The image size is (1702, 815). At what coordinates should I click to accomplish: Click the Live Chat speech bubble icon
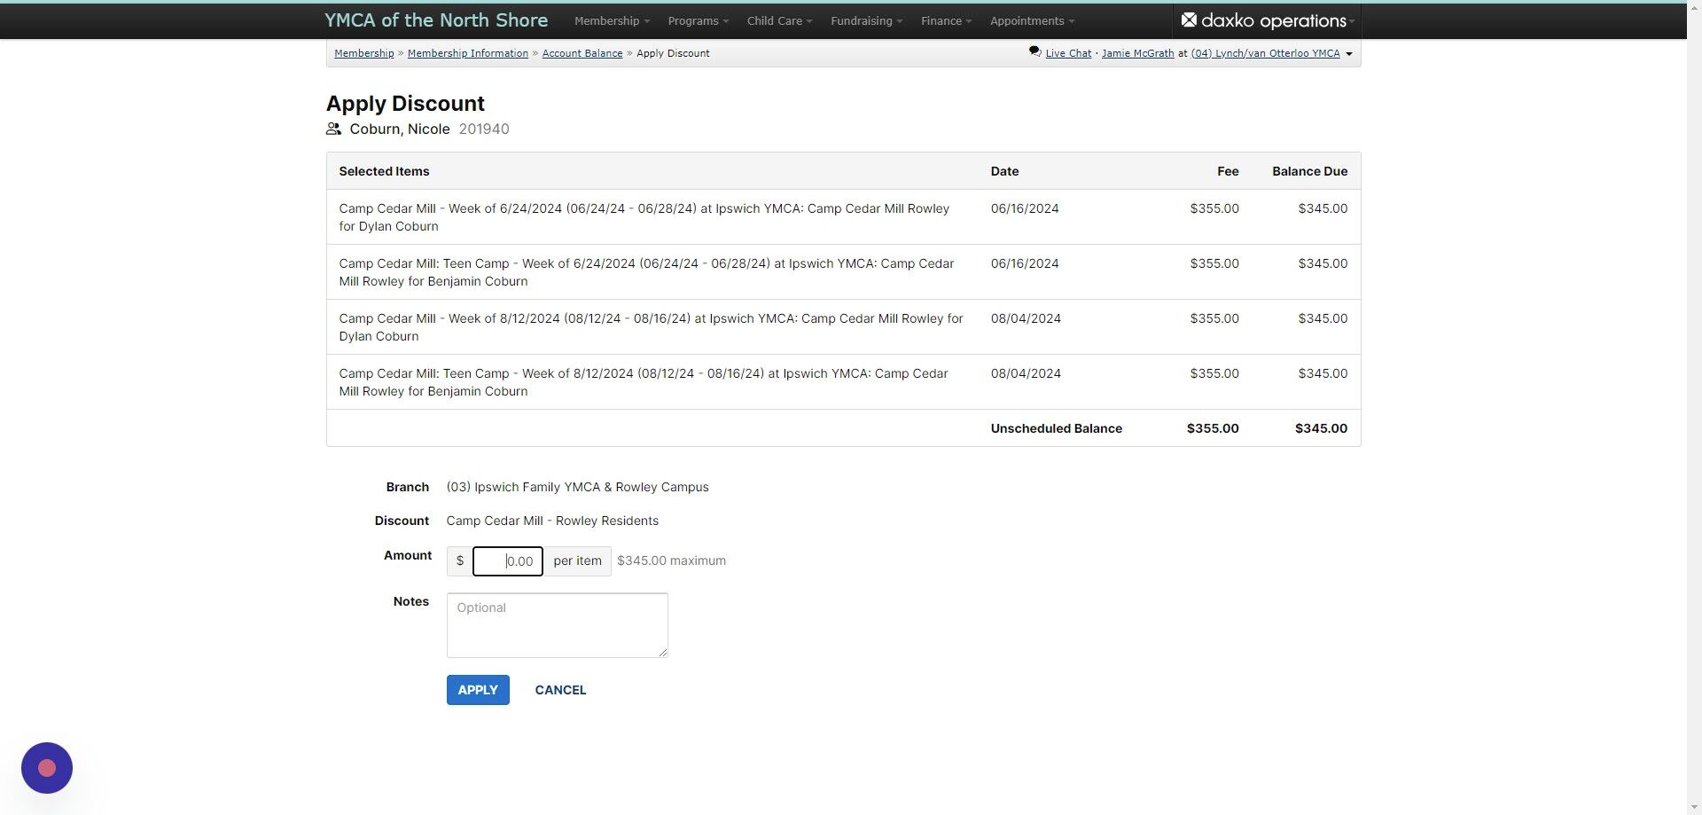1034,52
